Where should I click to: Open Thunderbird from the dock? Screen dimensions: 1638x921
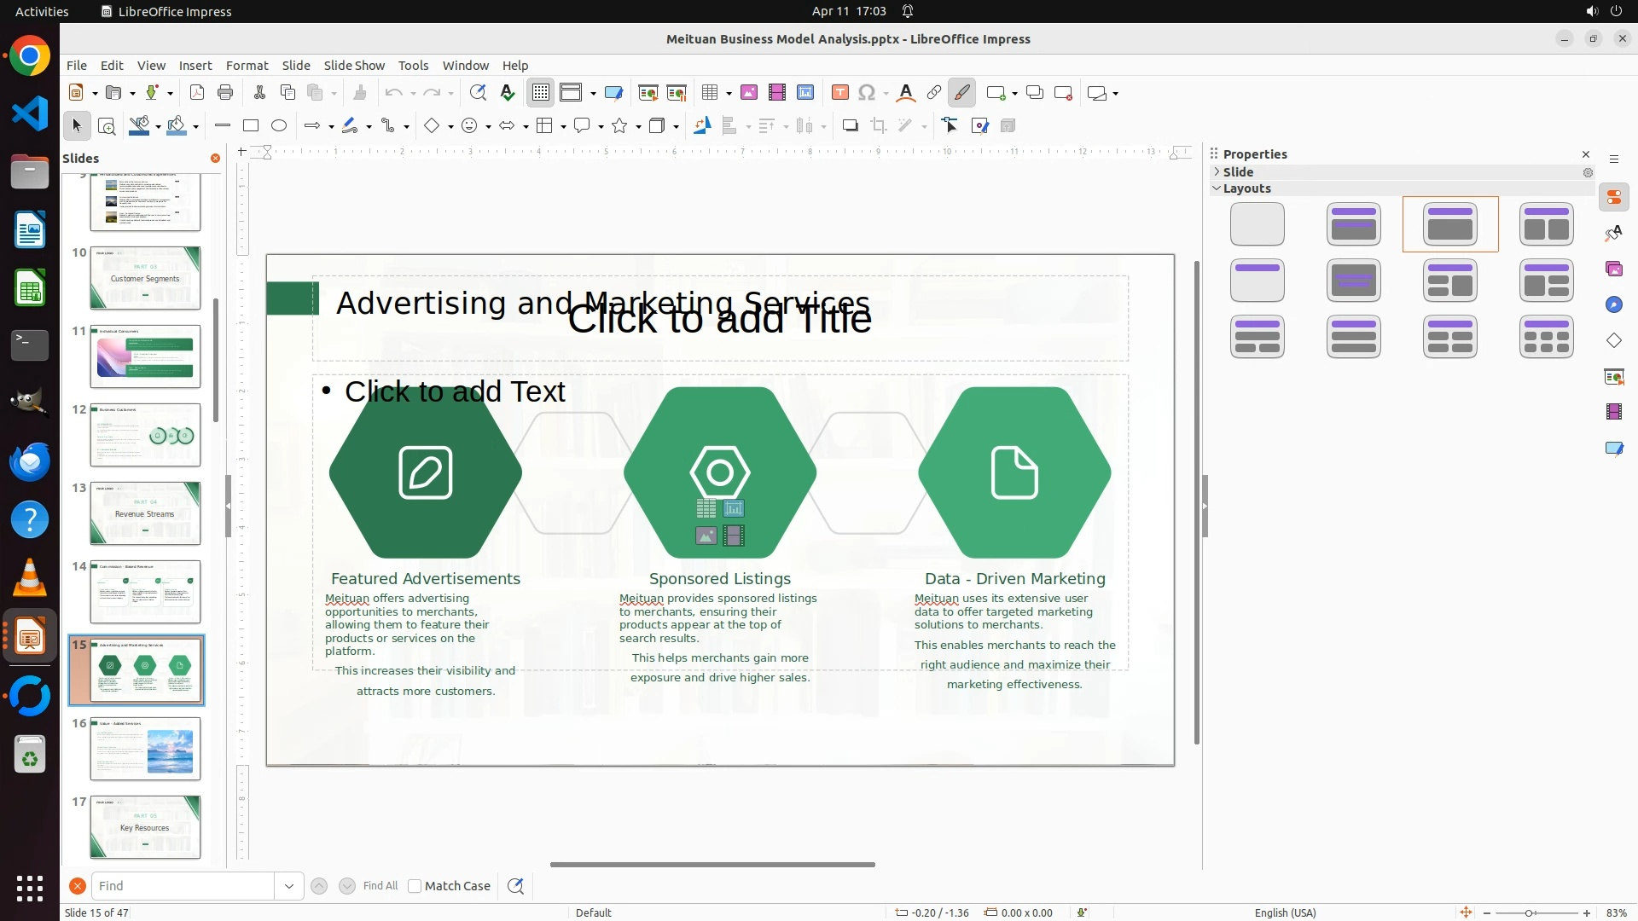[30, 461]
